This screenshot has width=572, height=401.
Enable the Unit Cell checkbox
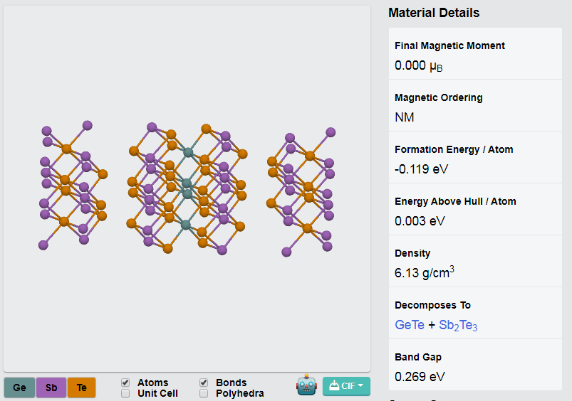pyautogui.click(x=125, y=393)
